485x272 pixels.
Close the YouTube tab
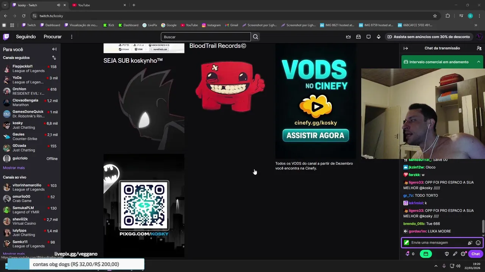coord(125,5)
